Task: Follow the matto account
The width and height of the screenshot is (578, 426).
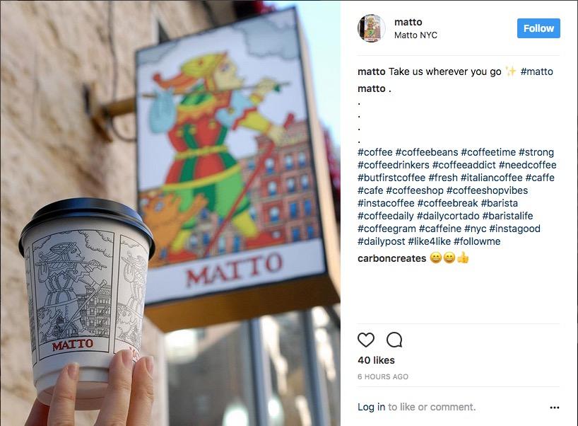Action: pyautogui.click(x=538, y=28)
